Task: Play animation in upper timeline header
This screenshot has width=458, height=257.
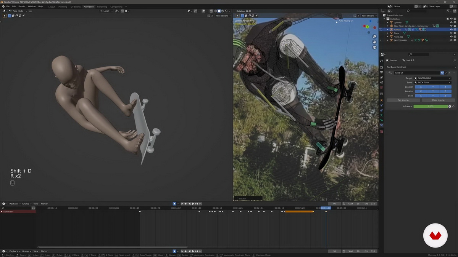Action: (x=193, y=204)
